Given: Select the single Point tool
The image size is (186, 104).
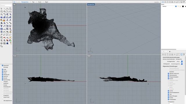Looking at the screenshot, I should pyautogui.click(x=4, y=9).
